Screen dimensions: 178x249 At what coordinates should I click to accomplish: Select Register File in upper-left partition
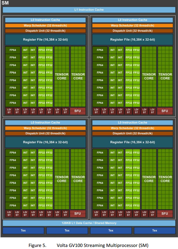[45, 40]
